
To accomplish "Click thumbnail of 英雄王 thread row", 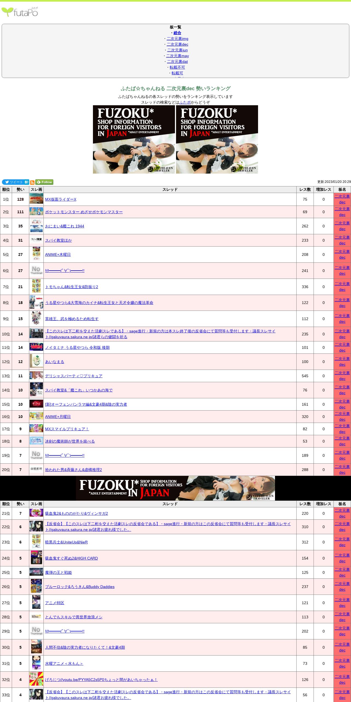I will [36, 318].
